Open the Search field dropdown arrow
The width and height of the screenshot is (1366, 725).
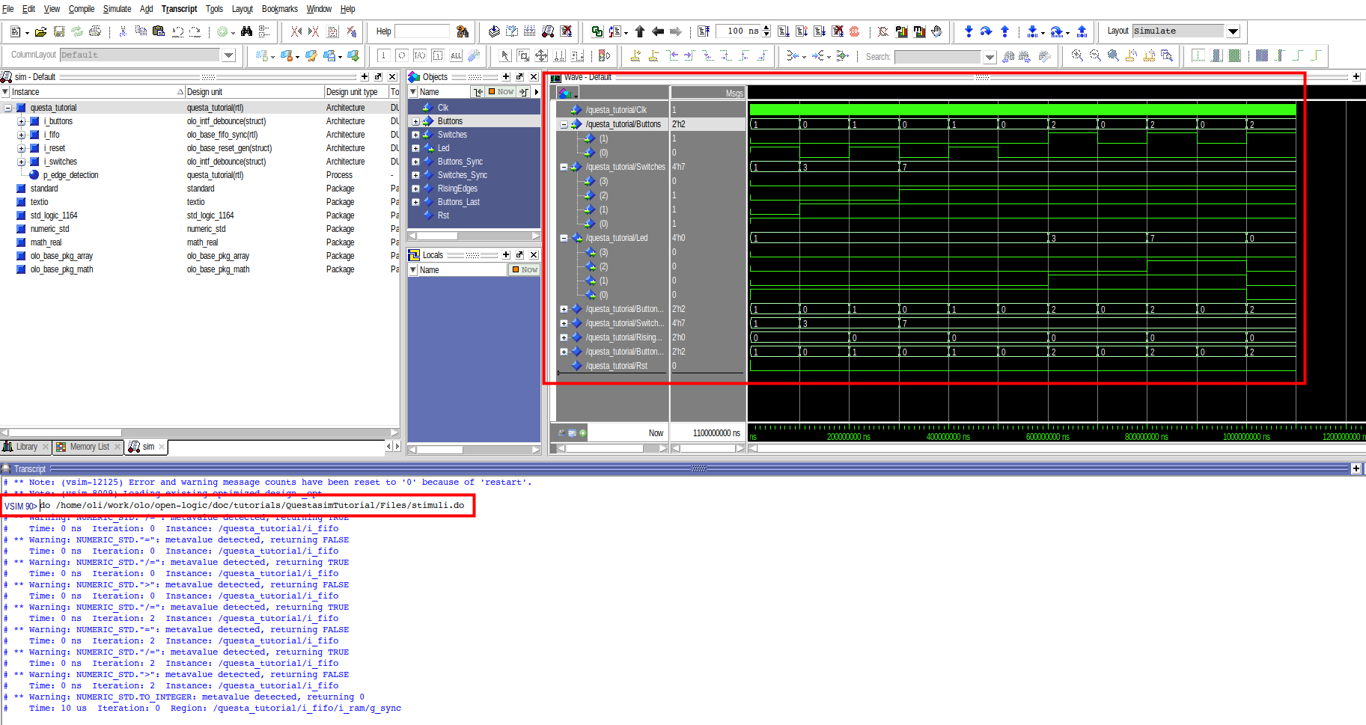coord(990,57)
